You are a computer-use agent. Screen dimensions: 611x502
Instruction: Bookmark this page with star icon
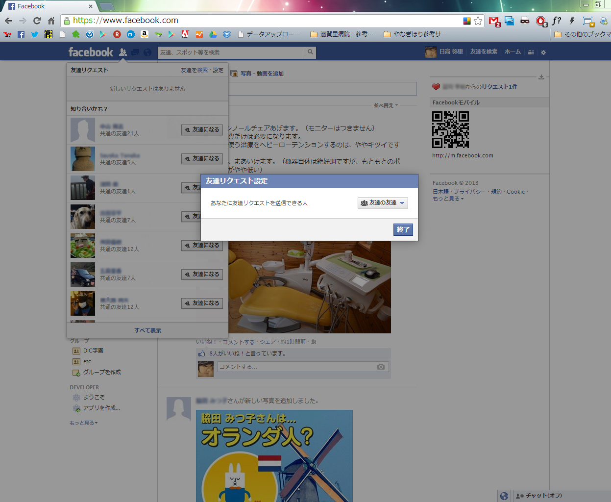coord(478,21)
